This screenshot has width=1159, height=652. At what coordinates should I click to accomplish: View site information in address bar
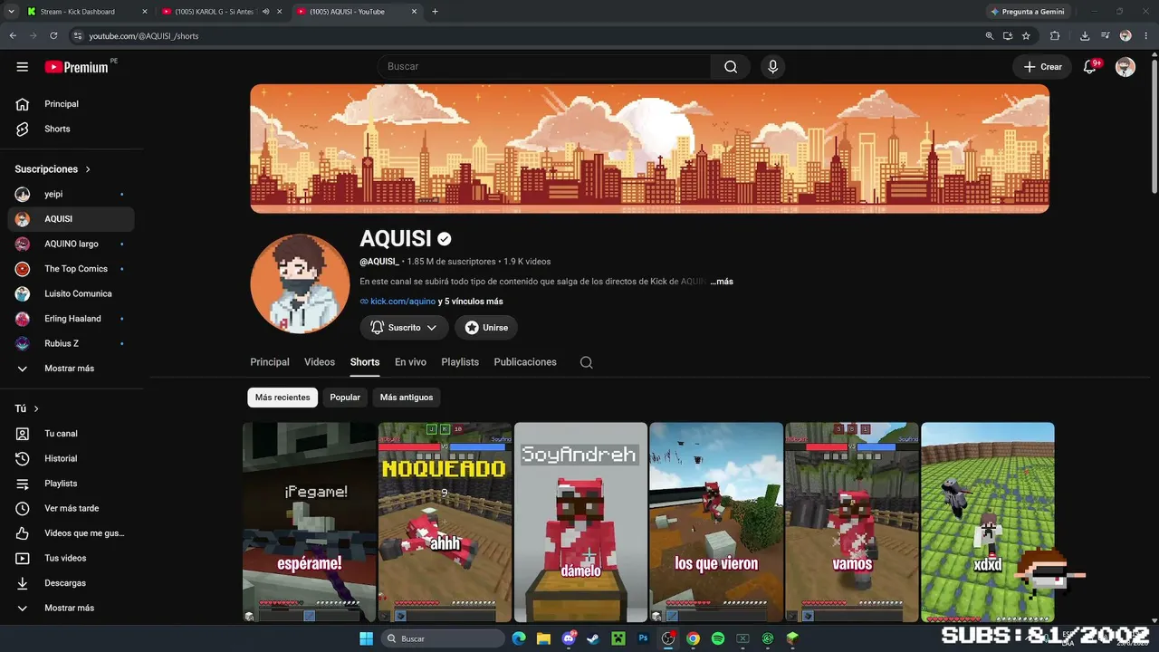[x=78, y=36]
